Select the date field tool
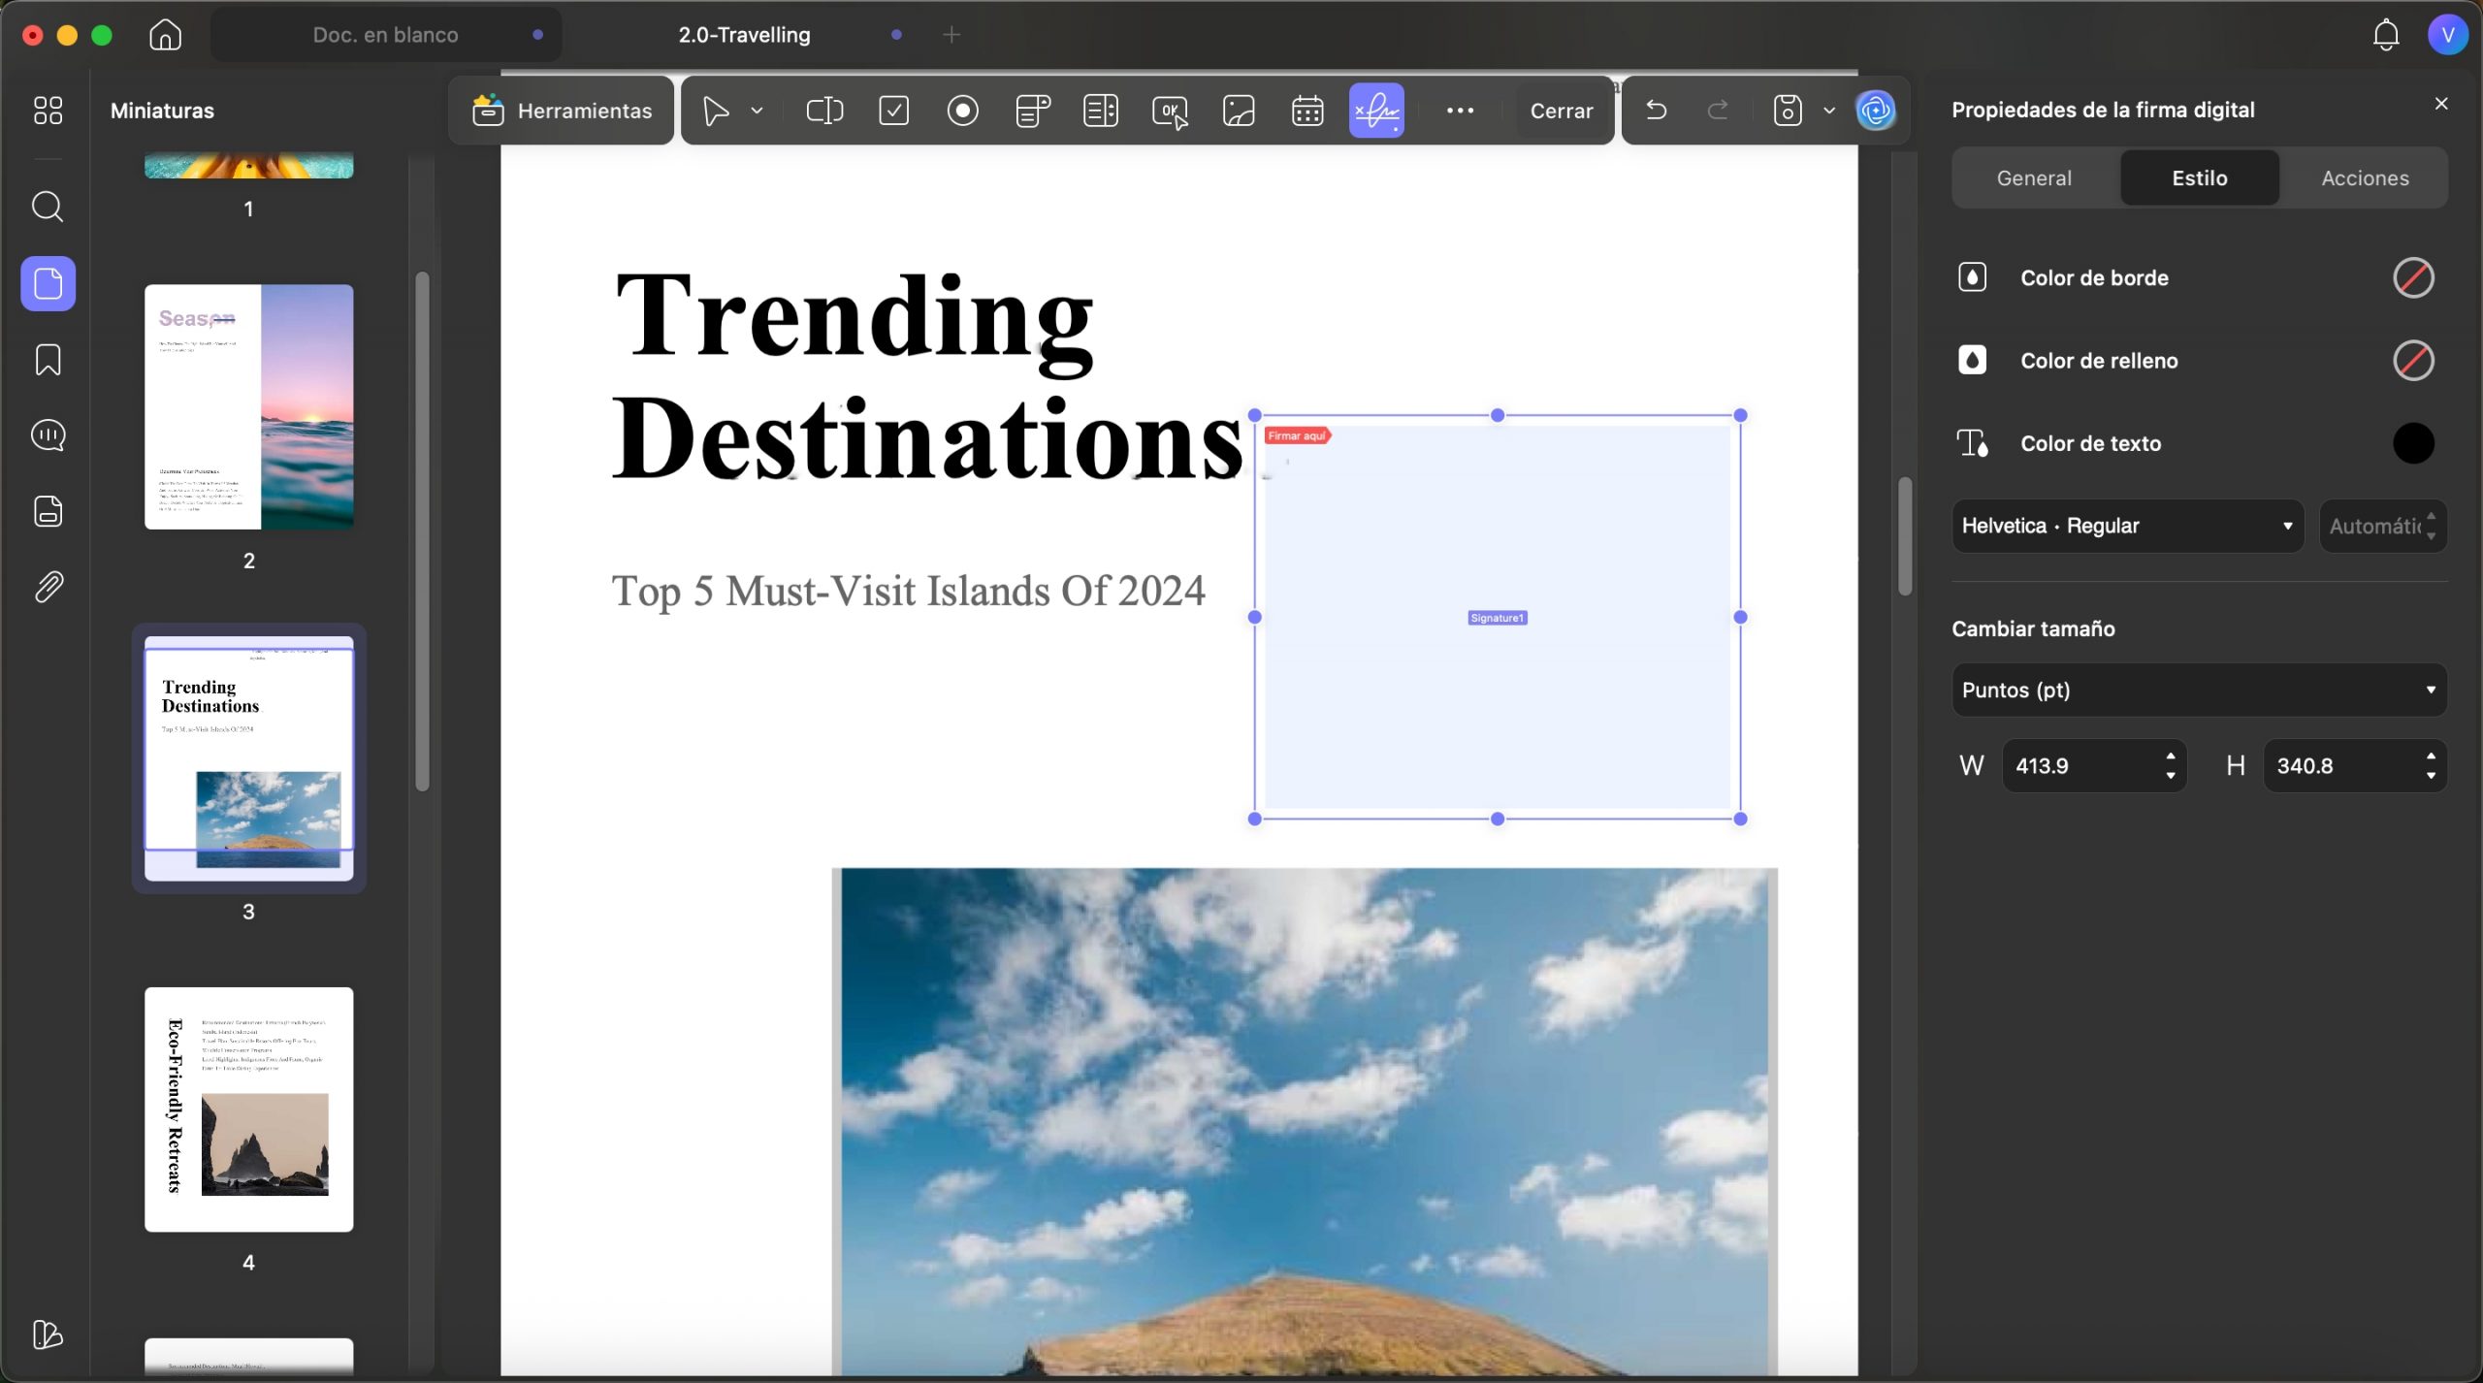 point(1307,111)
